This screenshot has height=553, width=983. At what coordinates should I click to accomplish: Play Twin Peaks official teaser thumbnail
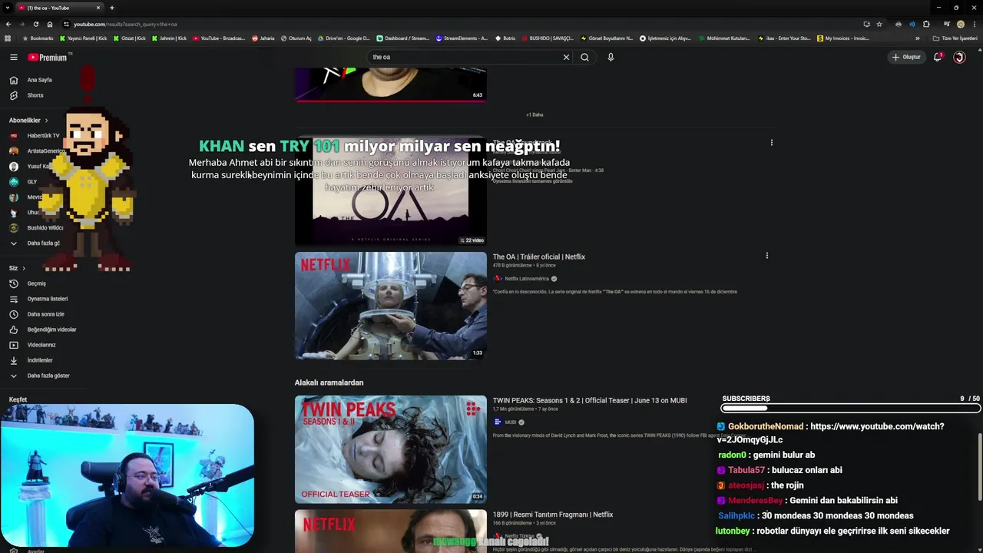pos(391,449)
